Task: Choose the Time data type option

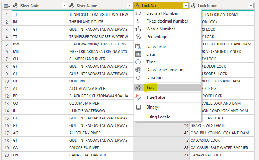Action: tap(151, 62)
